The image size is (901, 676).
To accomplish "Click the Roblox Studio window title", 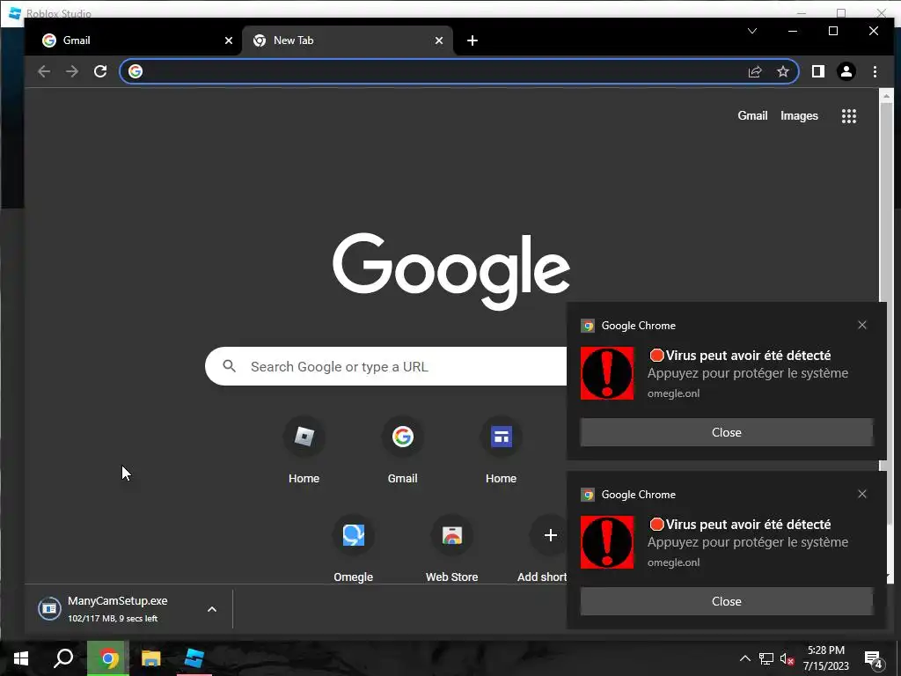I will point(59,13).
